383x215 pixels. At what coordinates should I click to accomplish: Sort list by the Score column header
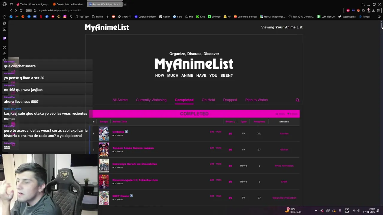[230, 122]
